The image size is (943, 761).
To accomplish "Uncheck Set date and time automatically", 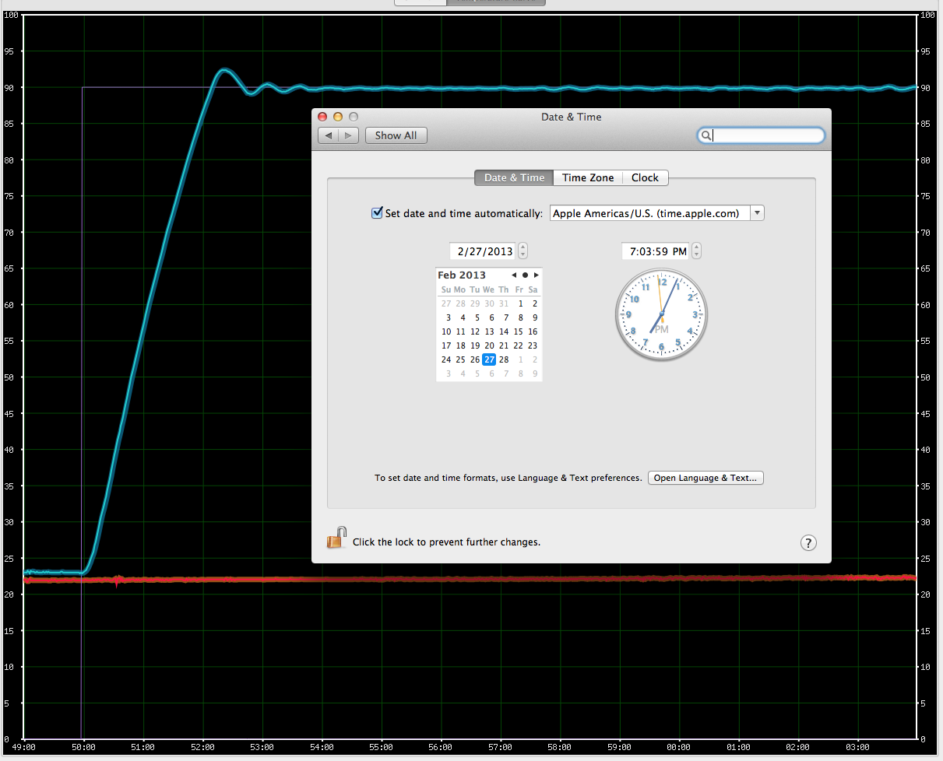I will point(378,212).
